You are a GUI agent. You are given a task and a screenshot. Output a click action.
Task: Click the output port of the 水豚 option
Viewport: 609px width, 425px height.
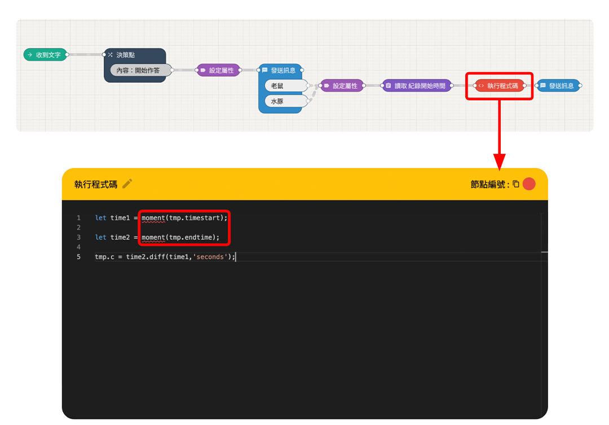[x=308, y=101]
